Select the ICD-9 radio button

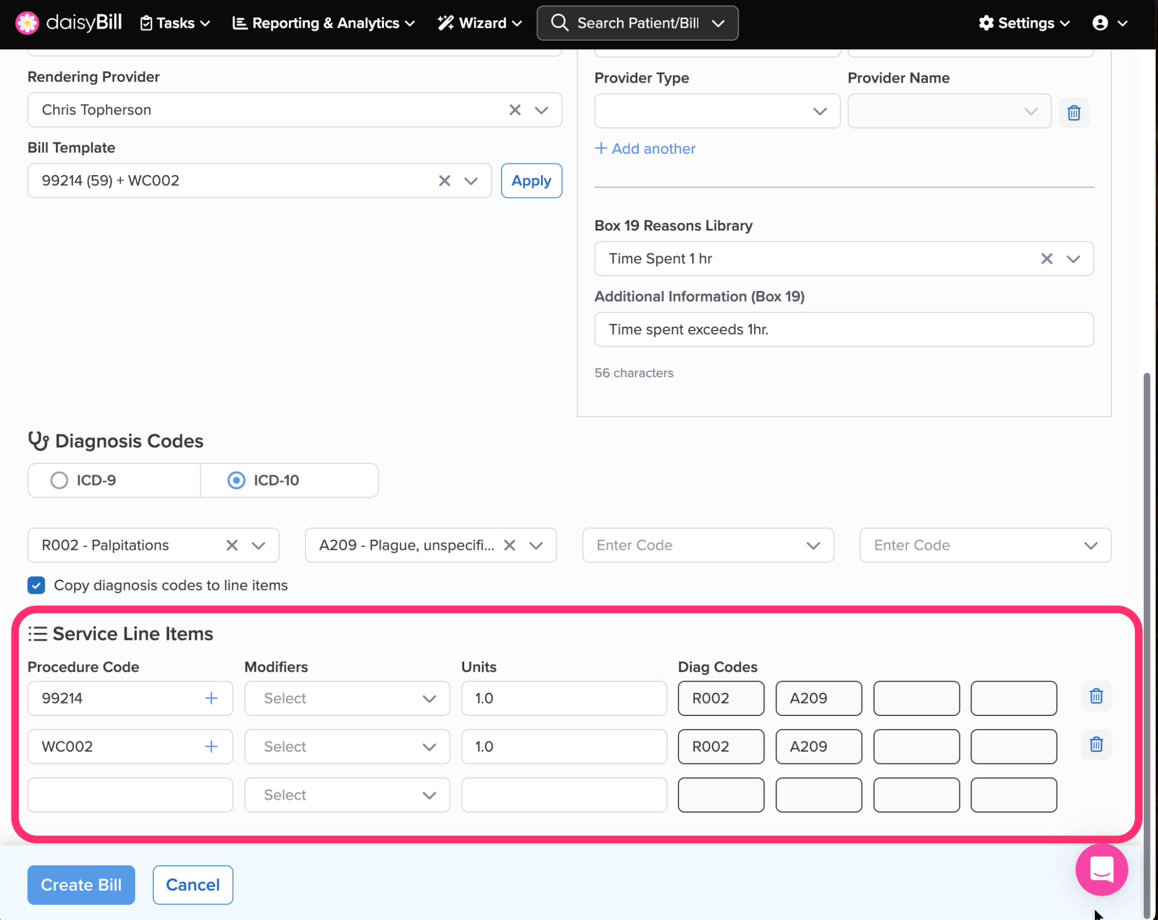(59, 480)
